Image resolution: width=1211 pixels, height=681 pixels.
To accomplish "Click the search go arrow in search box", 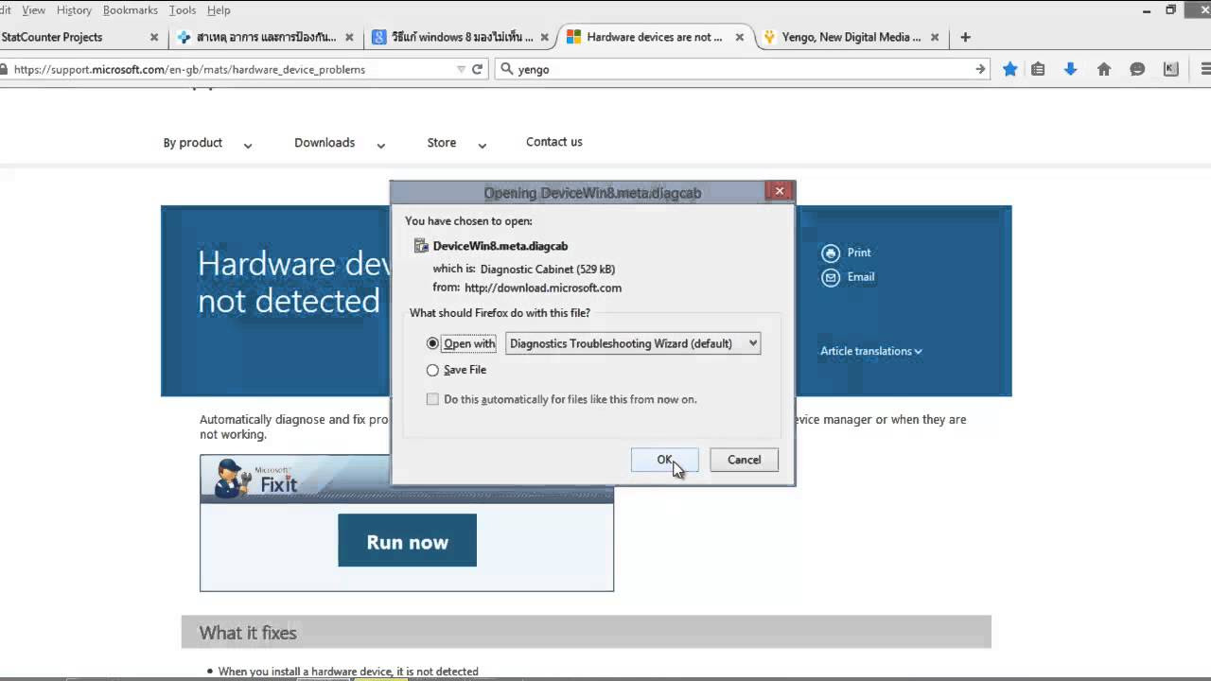I will click(980, 69).
